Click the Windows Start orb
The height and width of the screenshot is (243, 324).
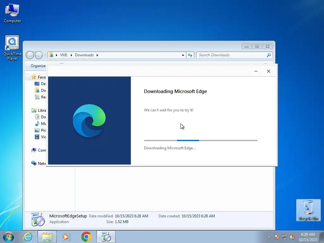click(x=9, y=237)
